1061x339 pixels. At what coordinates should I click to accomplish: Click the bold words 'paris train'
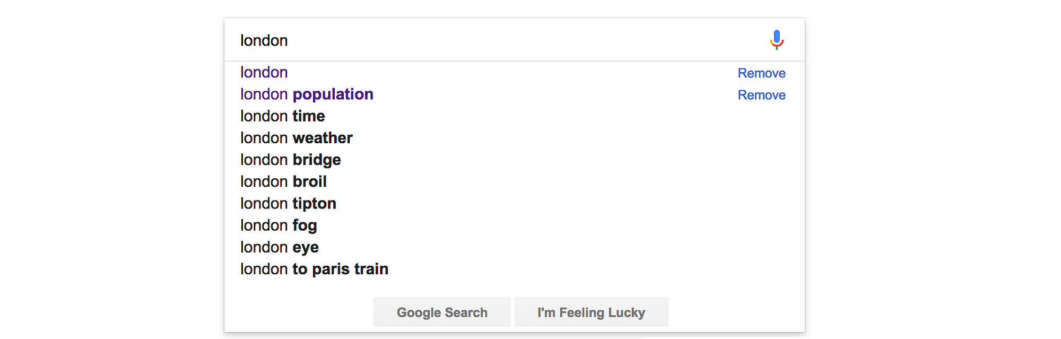tap(350, 270)
